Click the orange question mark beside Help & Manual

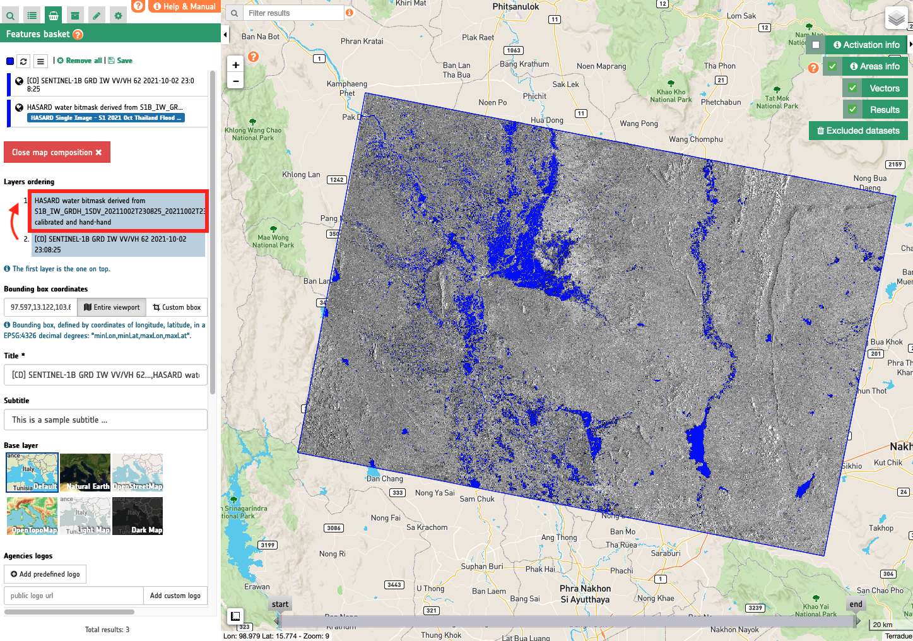click(138, 6)
